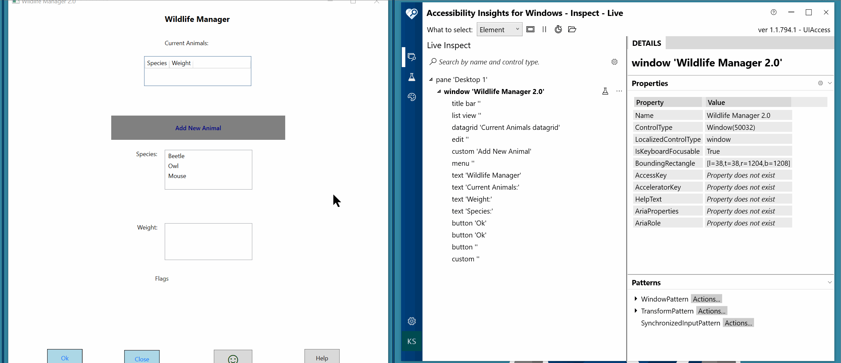Click Actions for SynchronizedInputPattern
This screenshot has width=841, height=363.
point(738,322)
